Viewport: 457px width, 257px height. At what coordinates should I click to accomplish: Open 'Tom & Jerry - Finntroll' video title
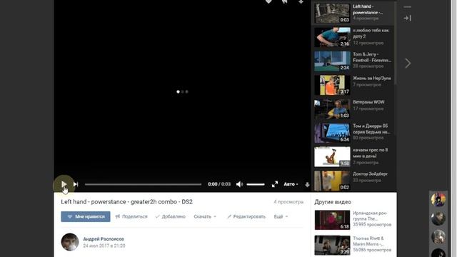pos(372,57)
